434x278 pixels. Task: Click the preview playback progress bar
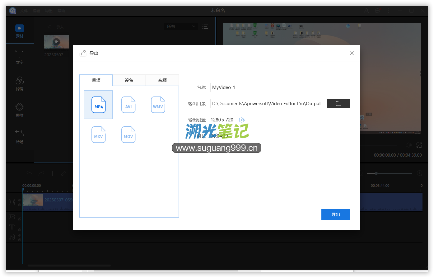[x=378, y=145]
